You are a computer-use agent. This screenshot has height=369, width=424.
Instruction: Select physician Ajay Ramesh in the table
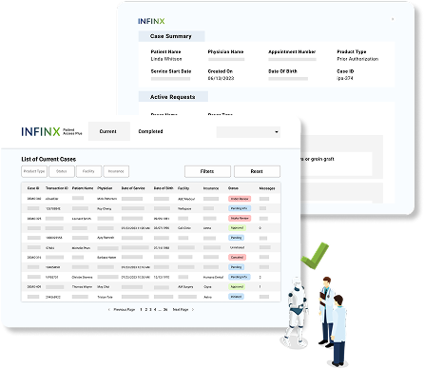(106, 238)
